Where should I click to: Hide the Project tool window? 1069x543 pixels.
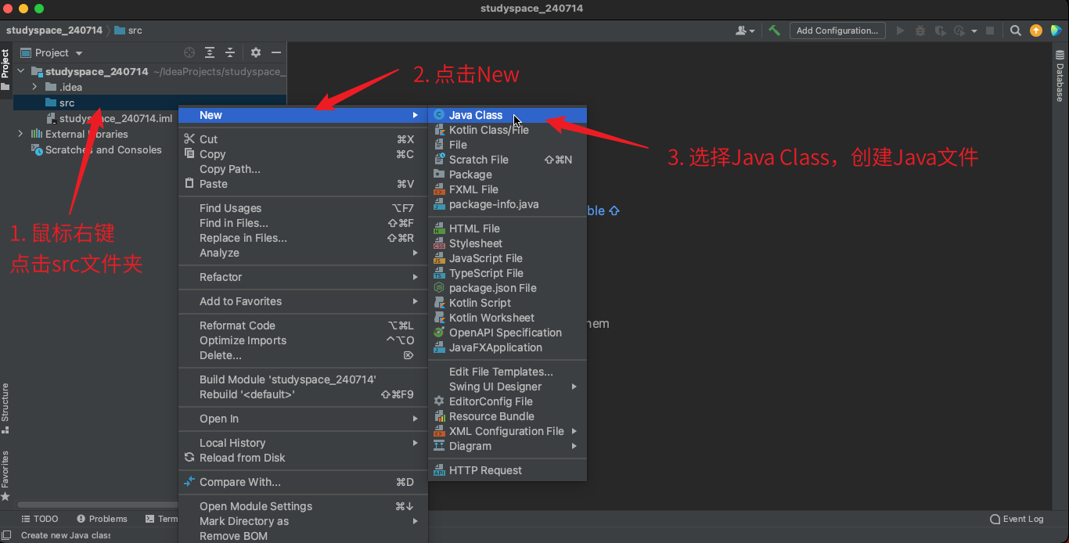(276, 52)
